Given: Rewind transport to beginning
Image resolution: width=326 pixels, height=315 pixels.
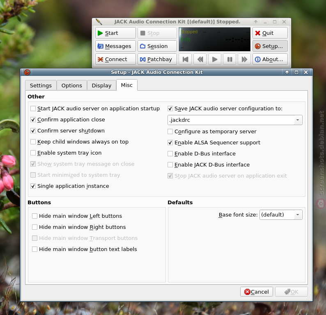Looking at the screenshot, I should point(185,59).
